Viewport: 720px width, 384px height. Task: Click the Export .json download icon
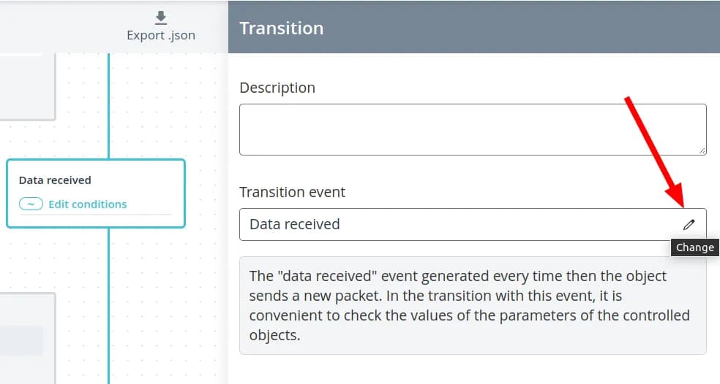click(x=161, y=18)
